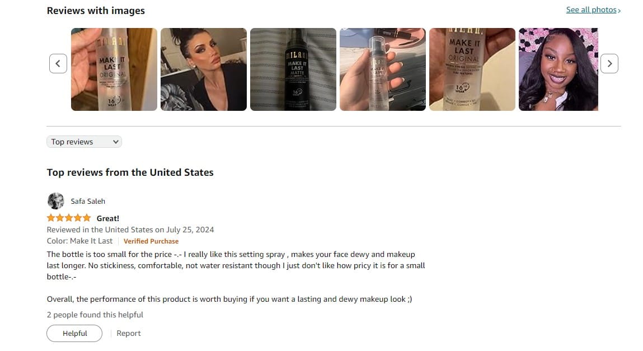Click the Reviews with images heading

click(96, 11)
